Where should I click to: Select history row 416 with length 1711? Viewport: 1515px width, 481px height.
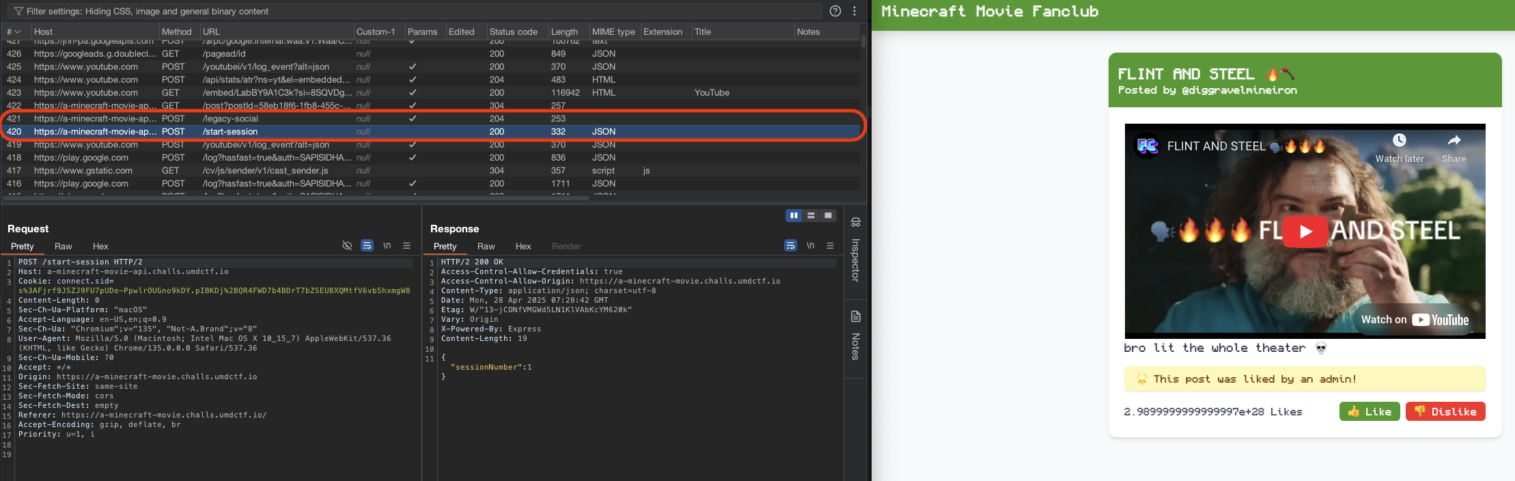pos(430,183)
